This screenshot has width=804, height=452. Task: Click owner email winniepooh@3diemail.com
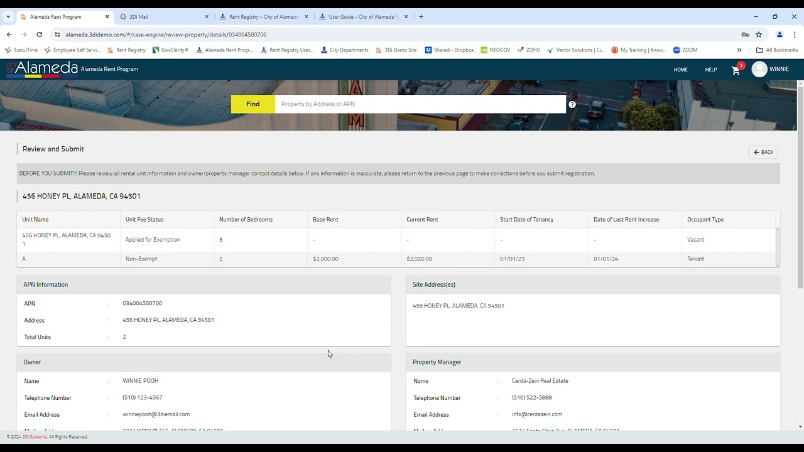point(156,414)
